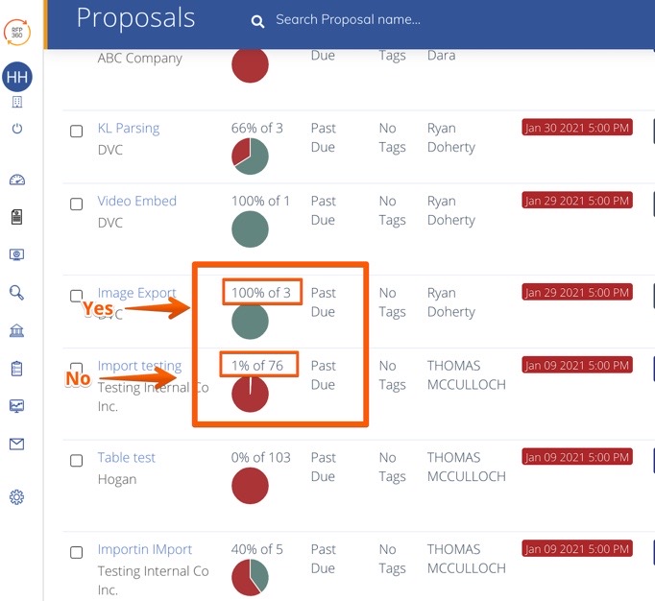Open the envelope mail sidebar icon
The image size is (655, 601).
pyautogui.click(x=16, y=444)
